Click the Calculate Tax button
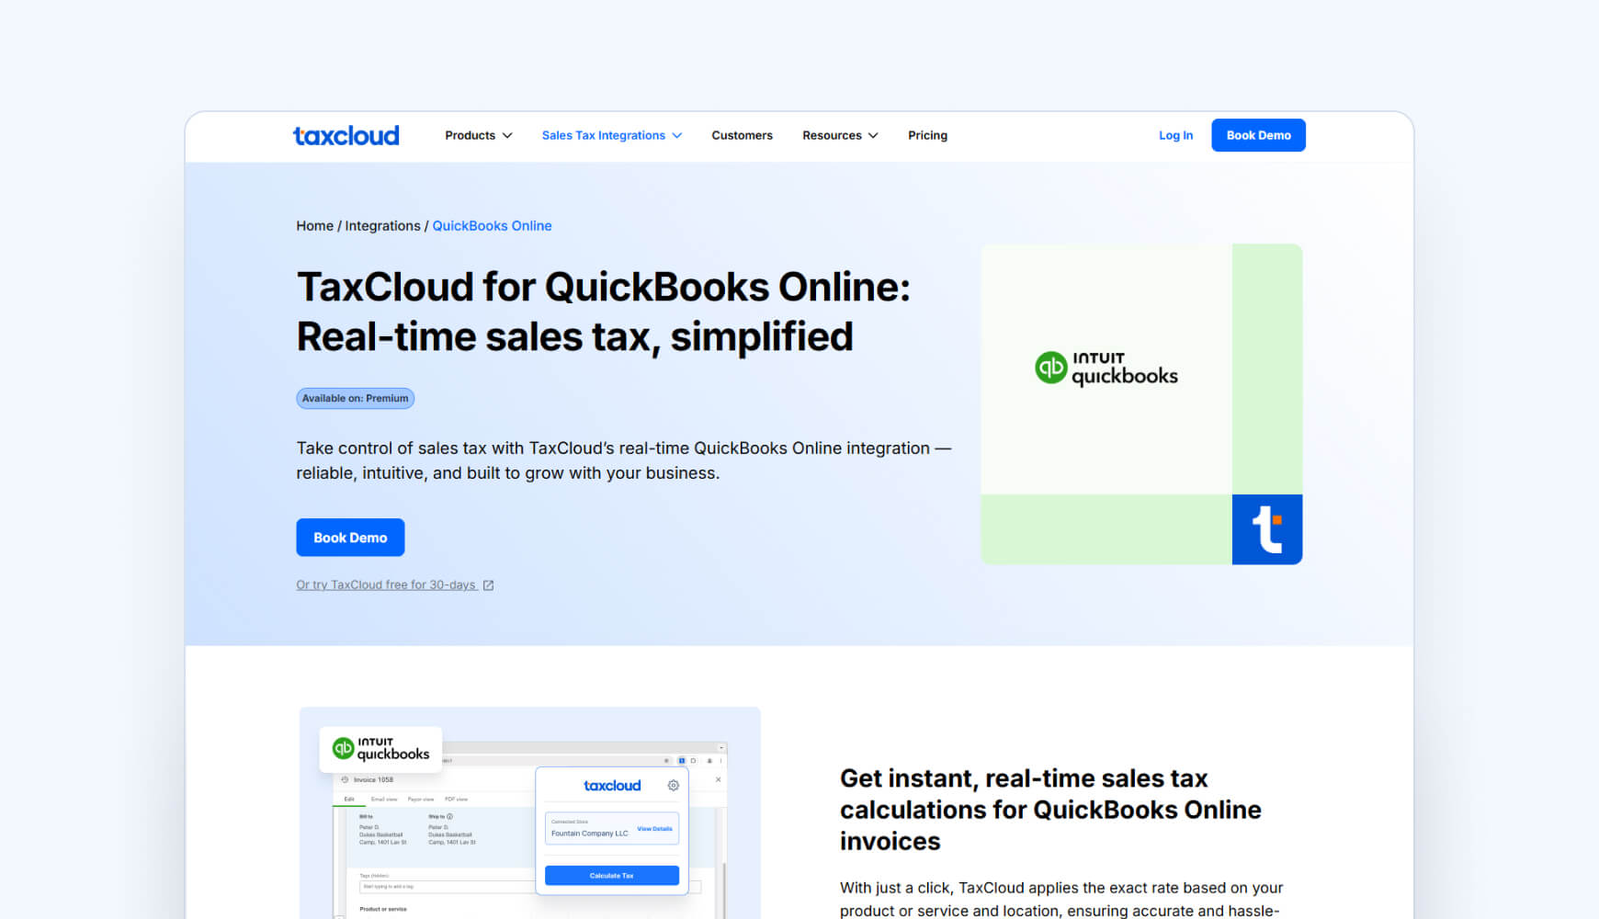1599x919 pixels. (612, 876)
